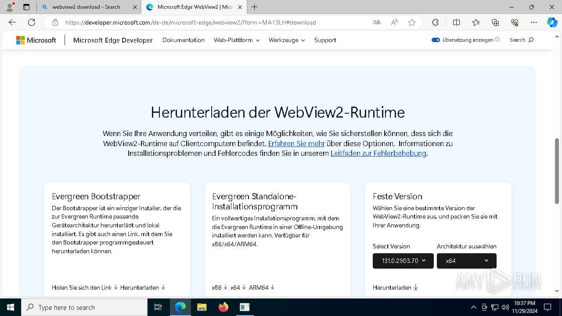This screenshot has width=562, height=316.
Task: Reload the page with refresh icon
Action: pyautogui.click(x=32, y=22)
